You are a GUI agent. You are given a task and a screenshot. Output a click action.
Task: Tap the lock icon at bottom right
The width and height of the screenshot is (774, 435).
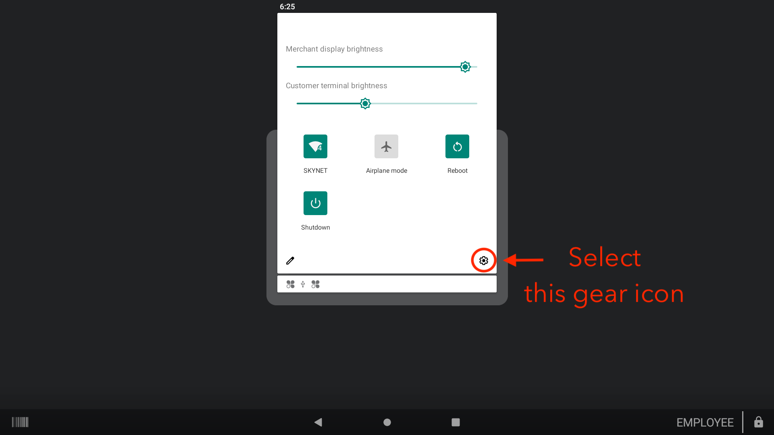point(758,422)
